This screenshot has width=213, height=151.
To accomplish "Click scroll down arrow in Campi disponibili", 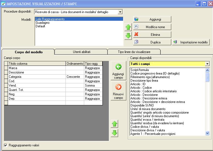I will coord(207,133).
